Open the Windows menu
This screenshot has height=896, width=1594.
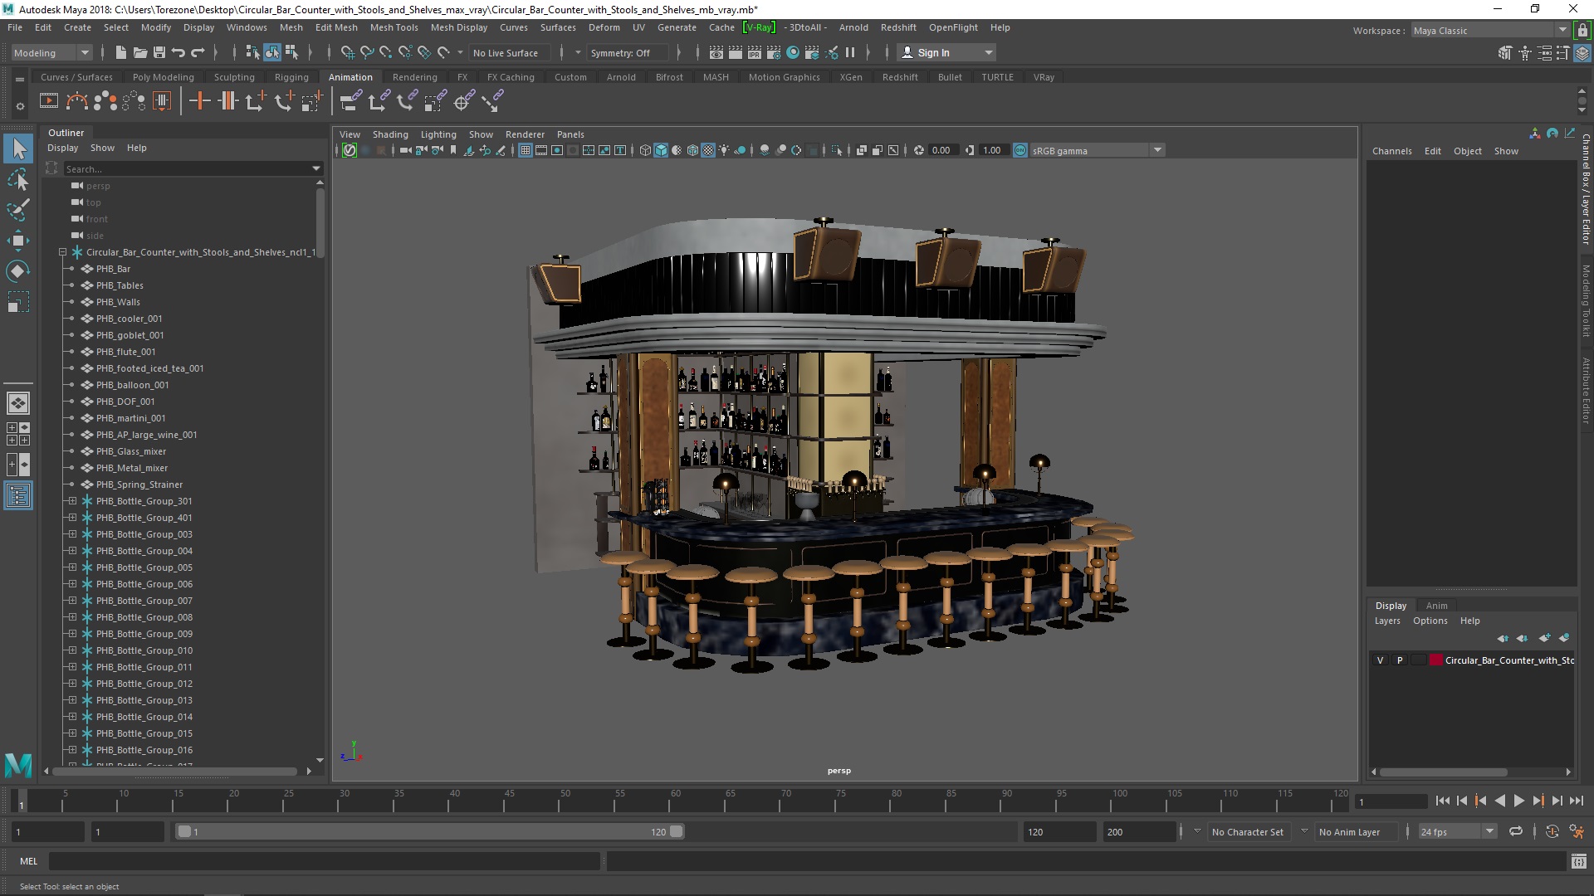tap(247, 27)
